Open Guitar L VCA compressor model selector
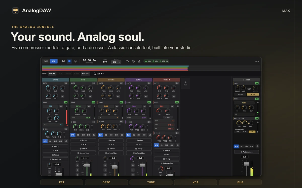This screenshot has width=302, height=188. [134, 106]
